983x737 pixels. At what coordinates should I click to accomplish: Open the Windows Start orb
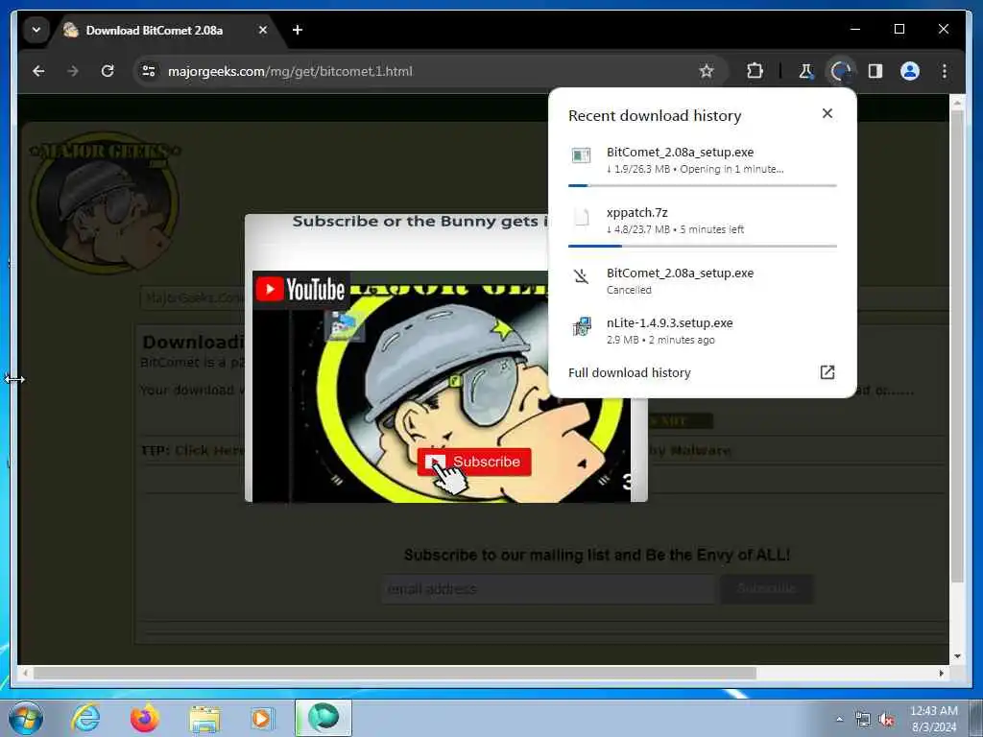point(26,718)
